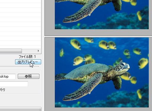Click the lower output preview image
Image resolution: width=152 pixels, height=111 pixels.
pos(102,72)
